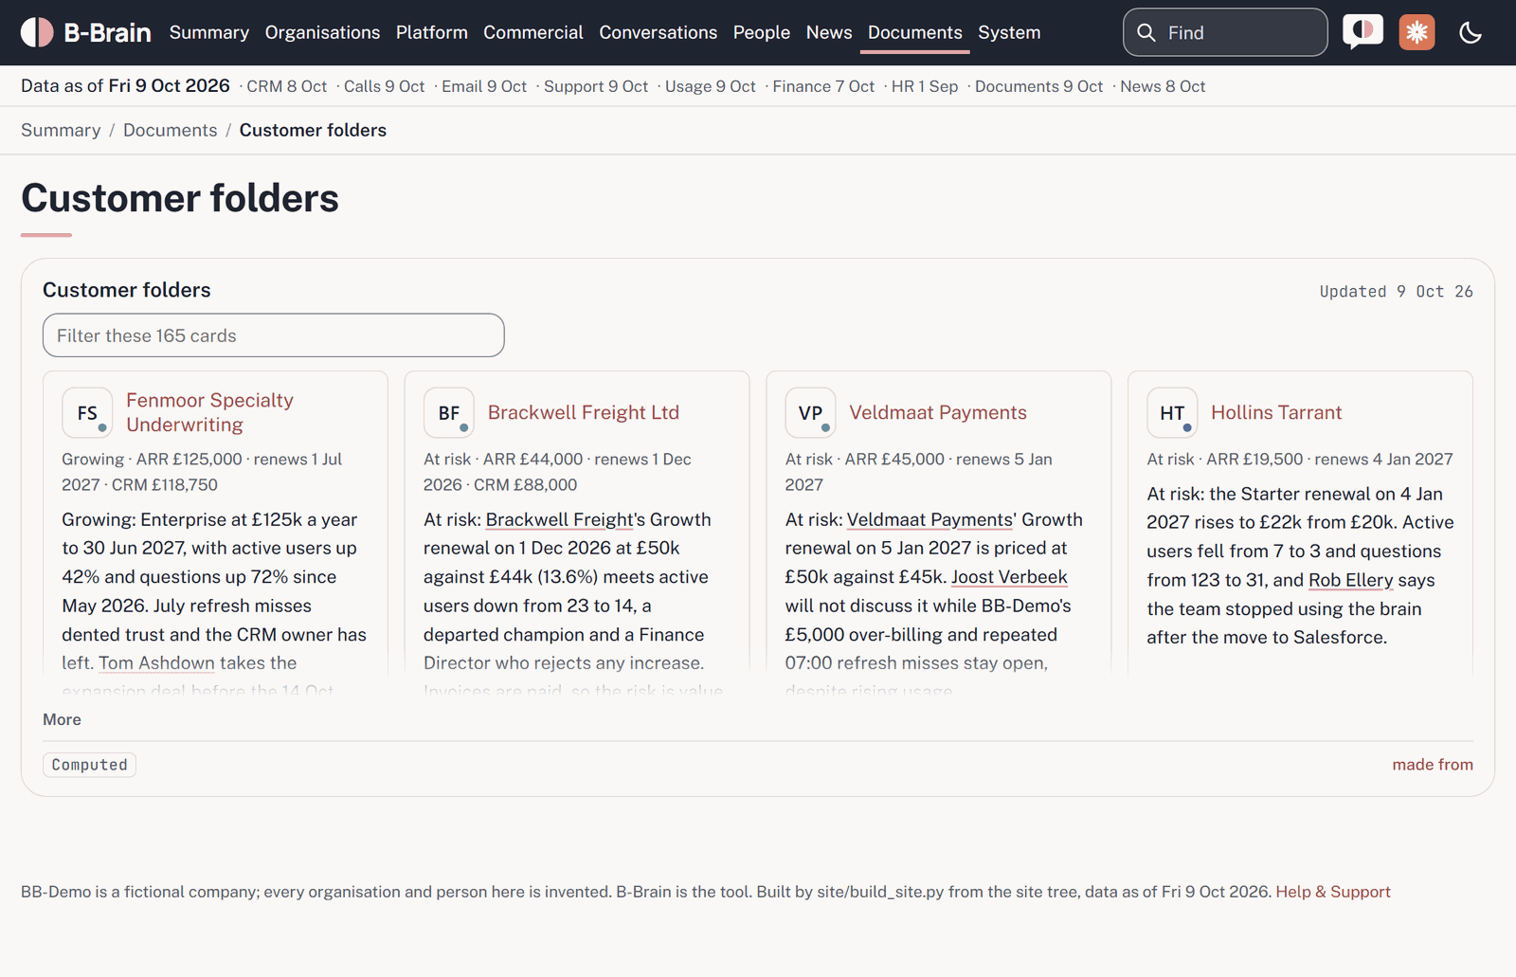Click the HT avatar badge for Hollins Tarrant

point(1172,413)
